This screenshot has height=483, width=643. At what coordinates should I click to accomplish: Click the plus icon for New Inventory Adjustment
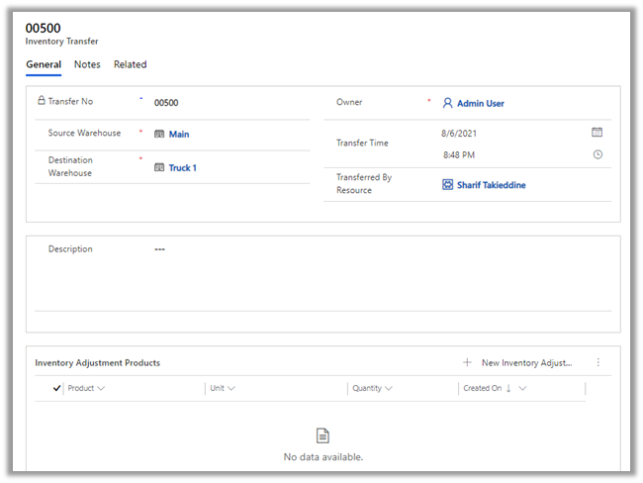[x=467, y=363]
